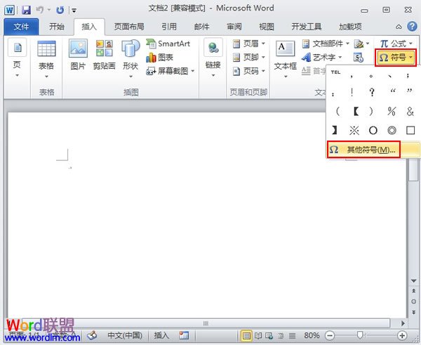This screenshot has height=345, width=421.
Task: Open Word Help question mark icon
Action: [x=412, y=27]
